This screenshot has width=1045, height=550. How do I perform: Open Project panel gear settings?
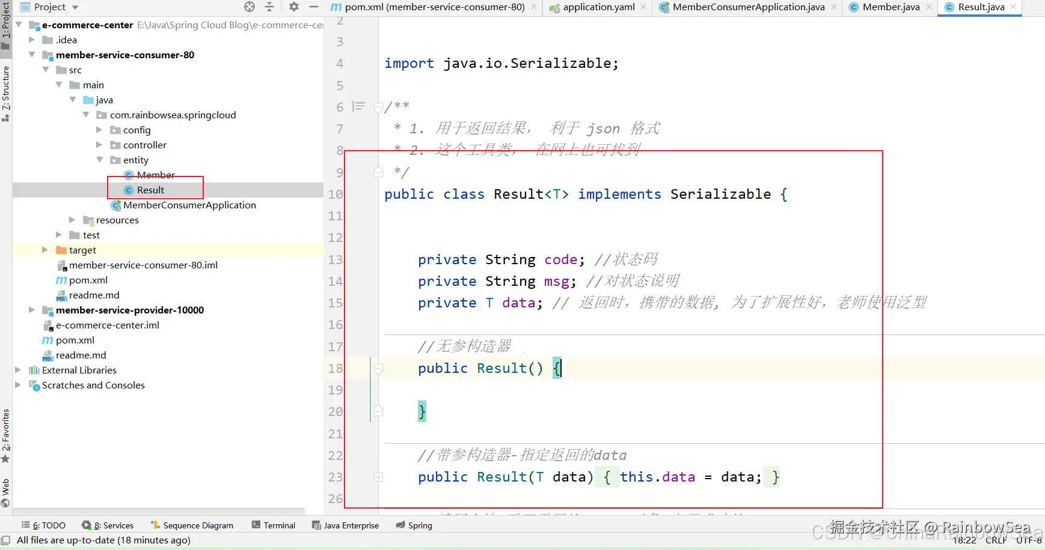click(293, 7)
